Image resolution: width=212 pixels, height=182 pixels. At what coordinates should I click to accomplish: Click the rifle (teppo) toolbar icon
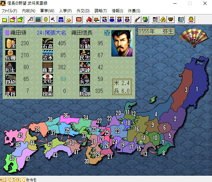[137, 20]
